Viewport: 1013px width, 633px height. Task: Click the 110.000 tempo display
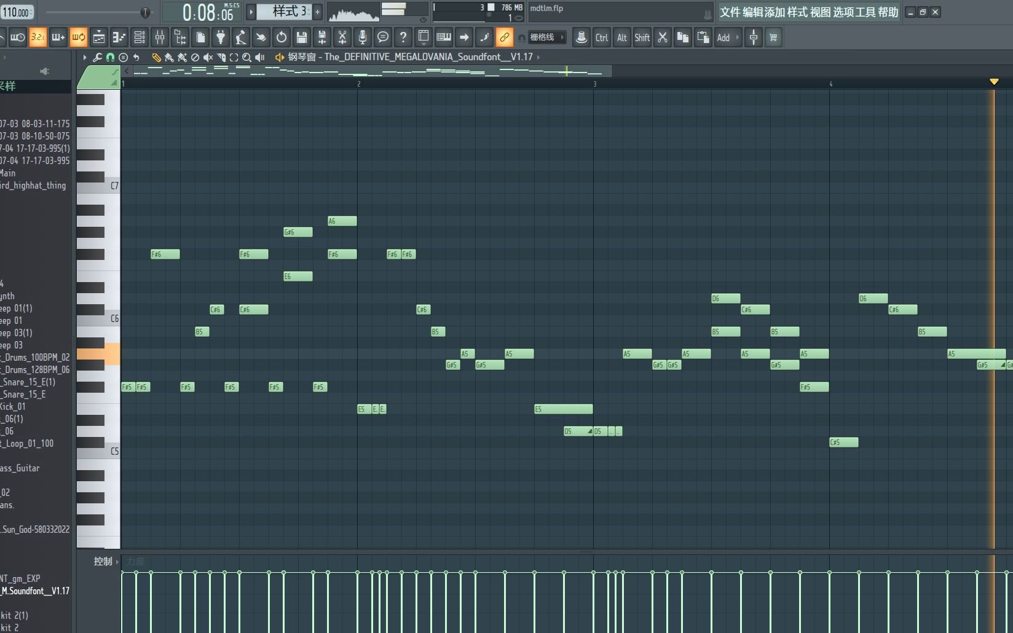tap(17, 12)
